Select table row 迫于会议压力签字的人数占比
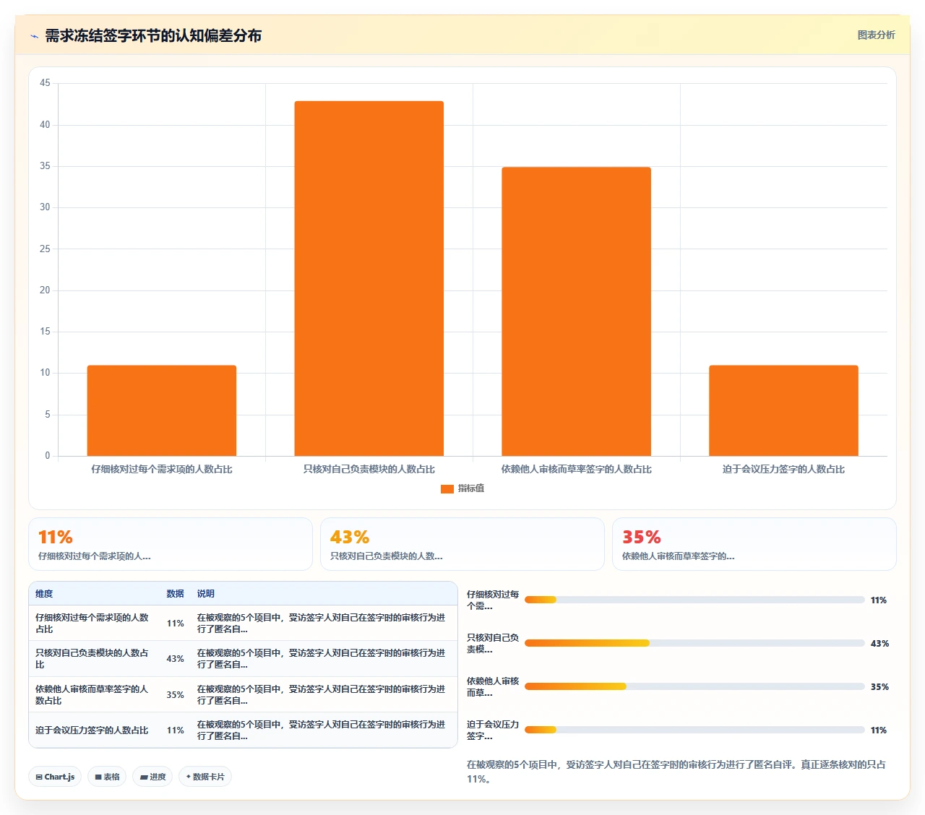The width and height of the screenshot is (925, 815). [x=243, y=730]
